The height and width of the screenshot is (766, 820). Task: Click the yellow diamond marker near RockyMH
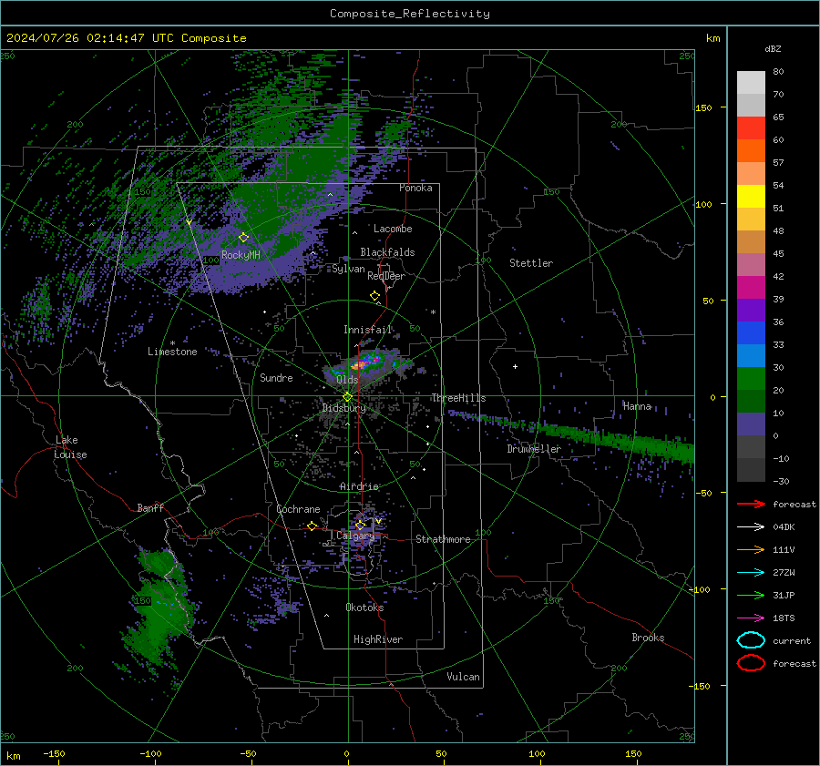(x=243, y=238)
